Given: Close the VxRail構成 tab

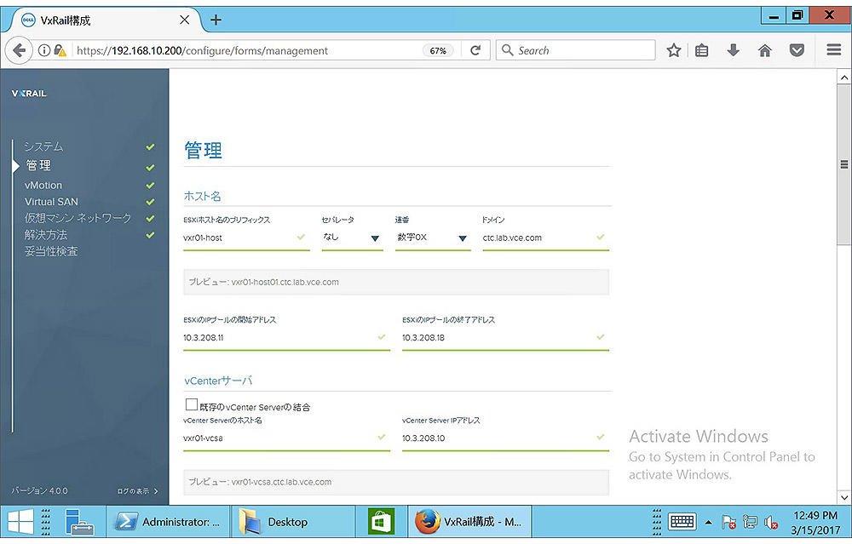Looking at the screenshot, I should click(184, 20).
